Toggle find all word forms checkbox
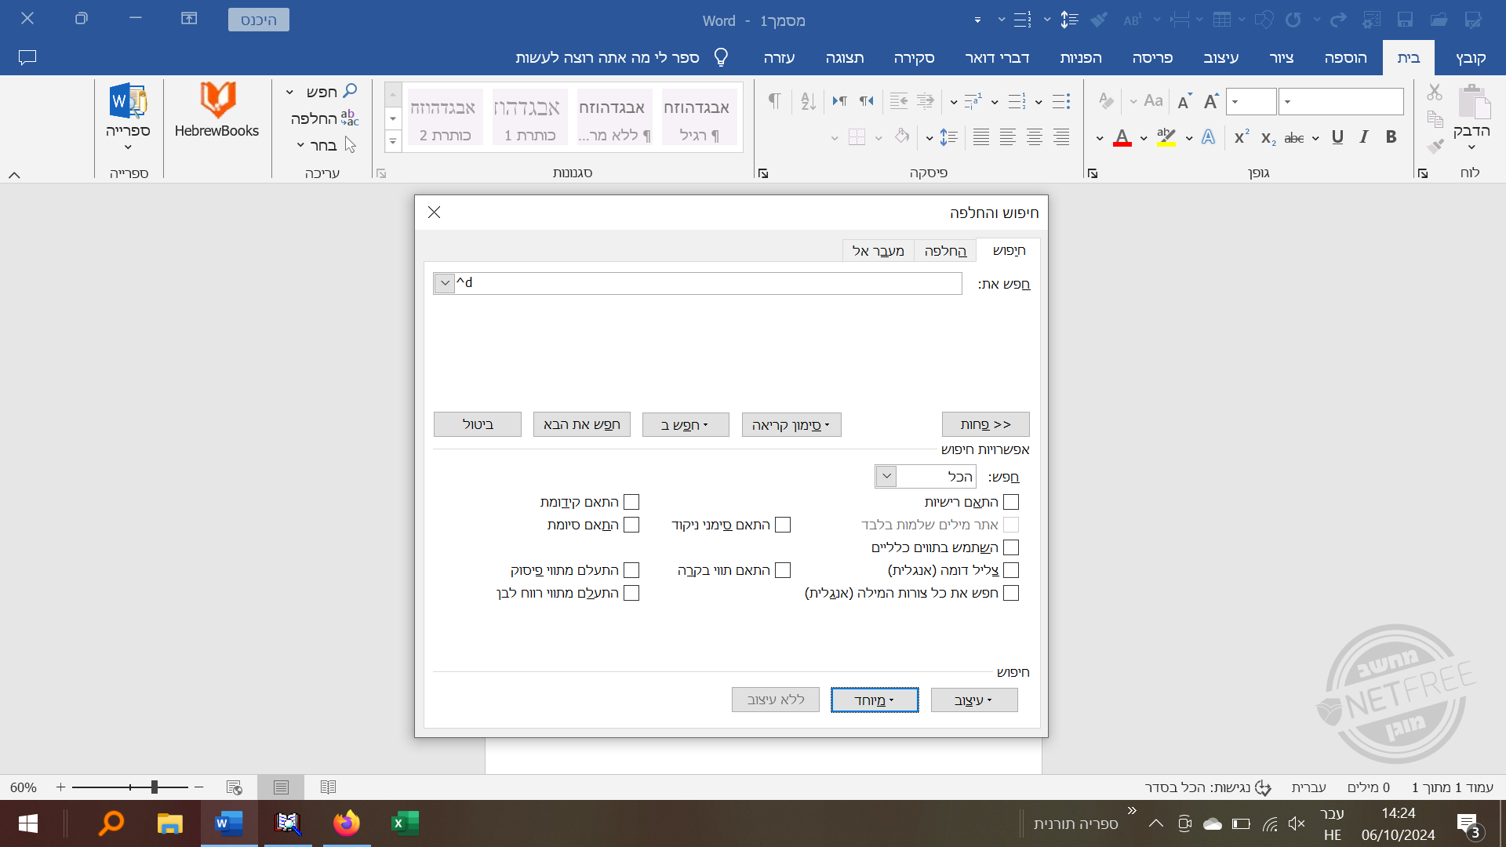Screen dimensions: 1506x847 click(x=1011, y=593)
